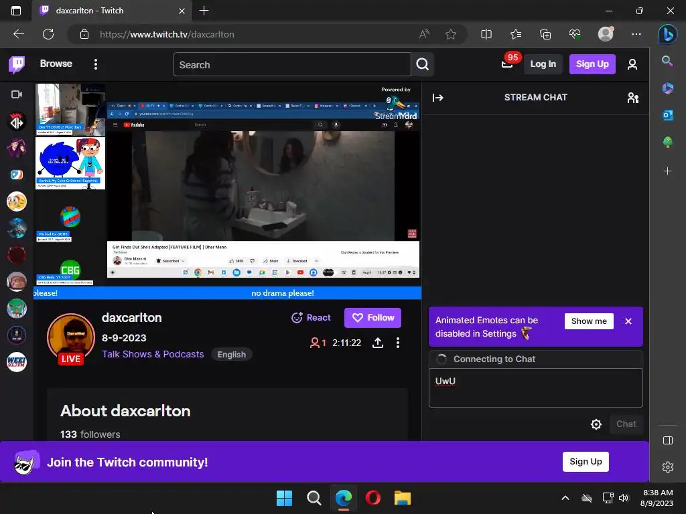Image resolution: width=686 pixels, height=514 pixels.
Task: Open the first recommended channel avatar in sidebar
Action: (x=17, y=122)
